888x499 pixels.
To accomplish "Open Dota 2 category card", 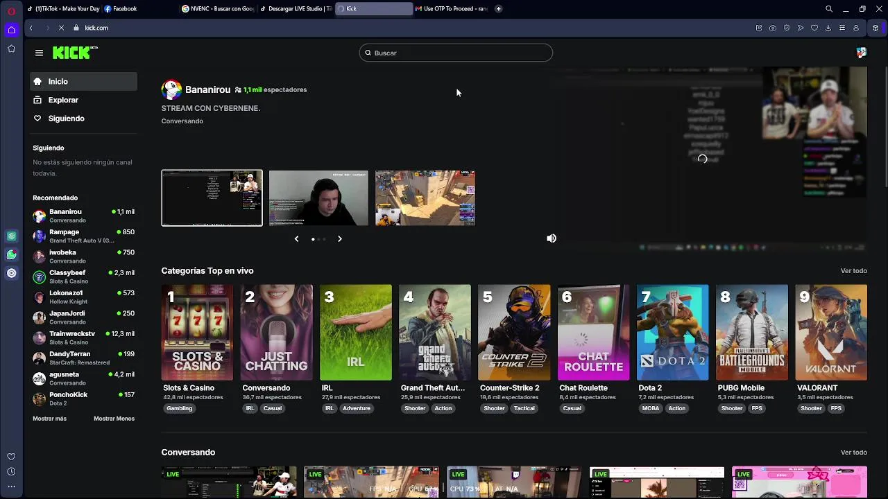I will click(673, 333).
